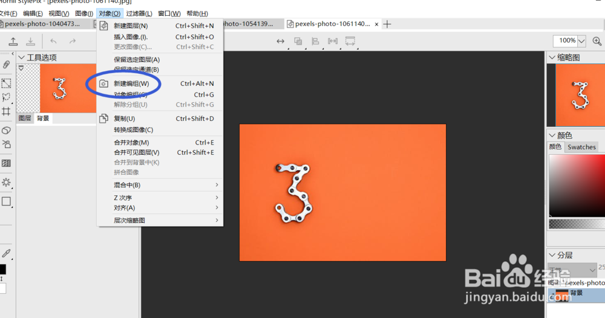Switch to the 图层 tab in tool options
This screenshot has width=605, height=318.
[x=25, y=118]
